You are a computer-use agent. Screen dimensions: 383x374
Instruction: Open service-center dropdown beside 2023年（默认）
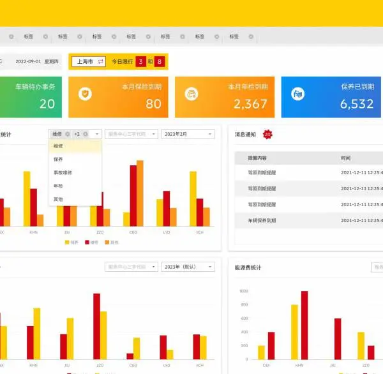pos(131,267)
